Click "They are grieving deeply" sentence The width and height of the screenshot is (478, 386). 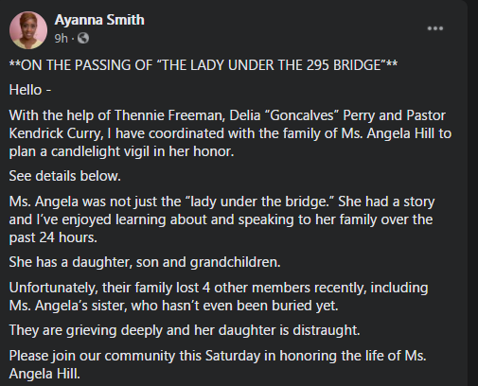(185, 330)
